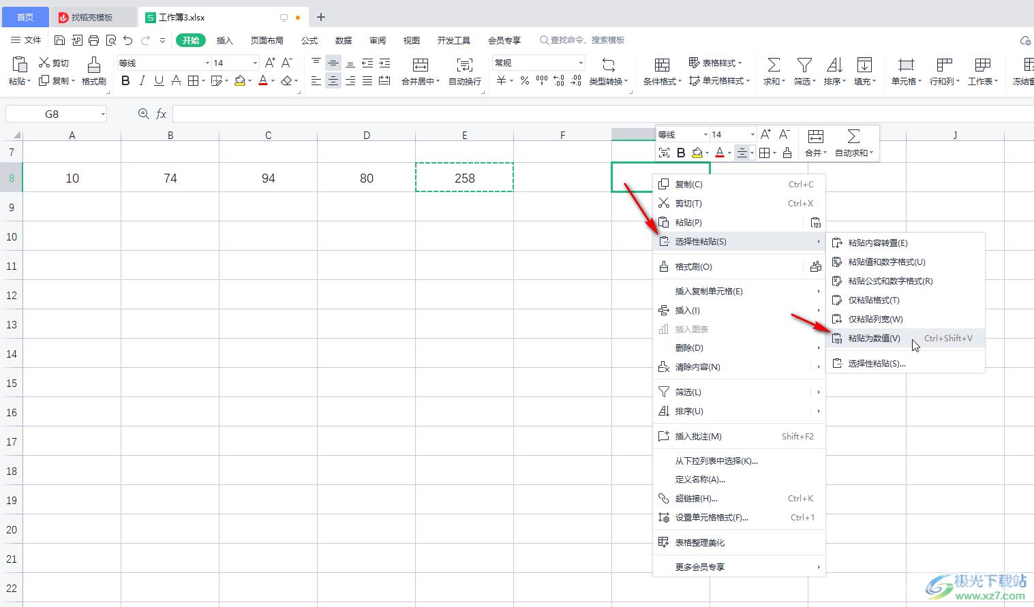Apply bold formatting from ribbon
The height and width of the screenshot is (607, 1034).
coord(125,81)
